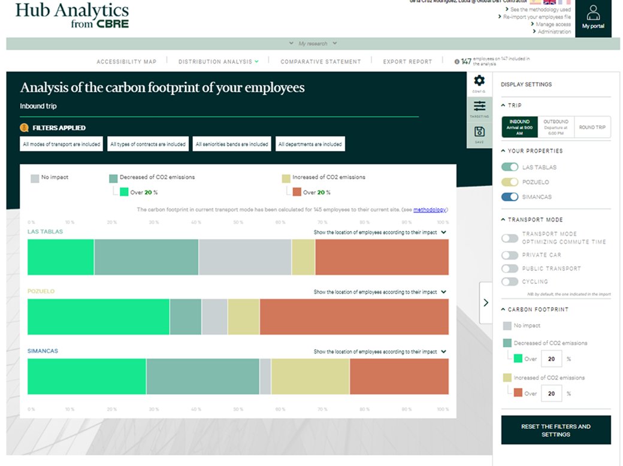623x466 pixels.
Task: Click the Save disk icon
Action: coord(479,132)
